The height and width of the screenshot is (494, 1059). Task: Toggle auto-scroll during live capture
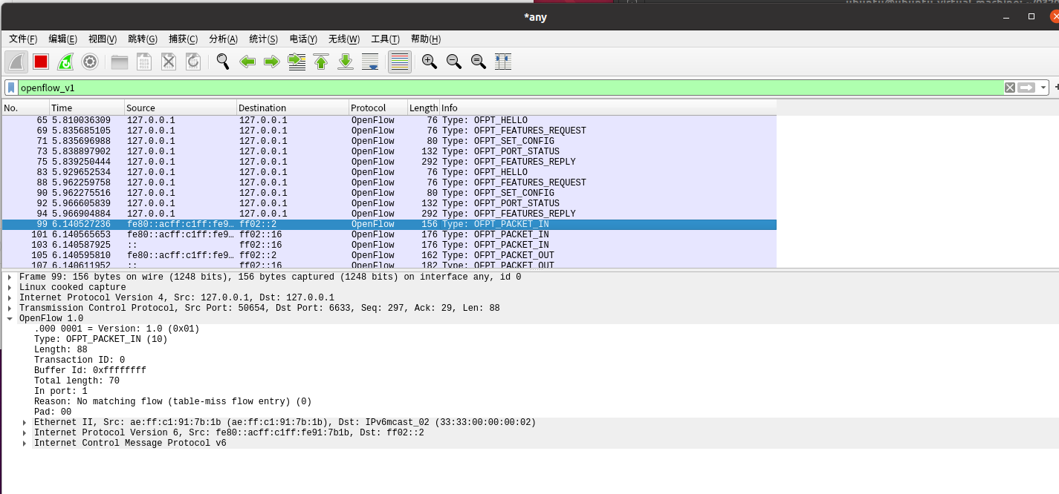point(370,62)
